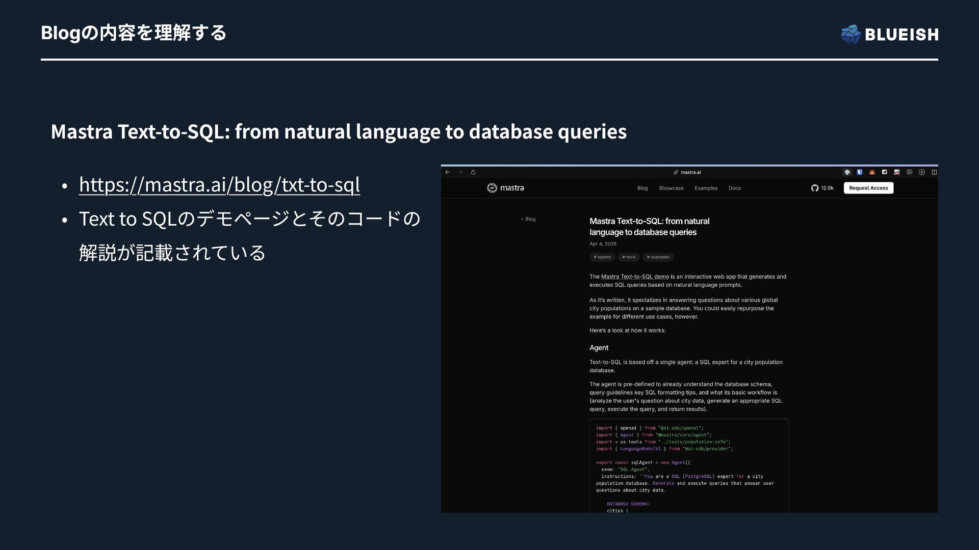
Task: Click the browser forward arrow
Action: 460,172
